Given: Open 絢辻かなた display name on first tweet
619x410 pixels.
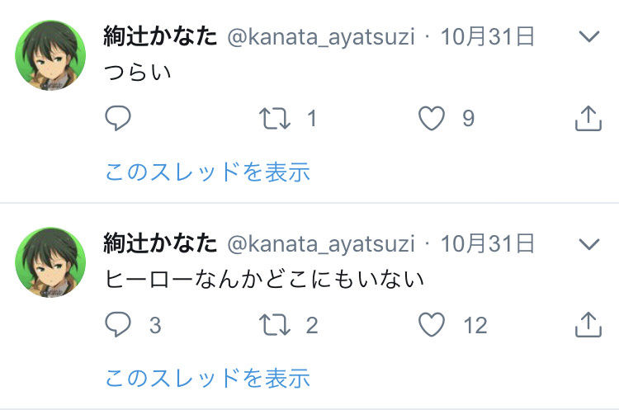Looking at the screenshot, I should 160,36.
